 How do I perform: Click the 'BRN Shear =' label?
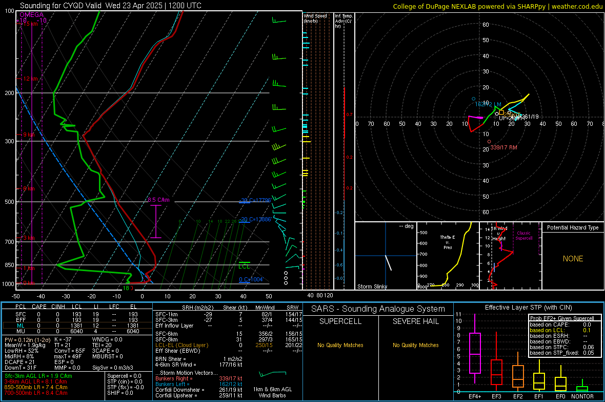coord(171,359)
